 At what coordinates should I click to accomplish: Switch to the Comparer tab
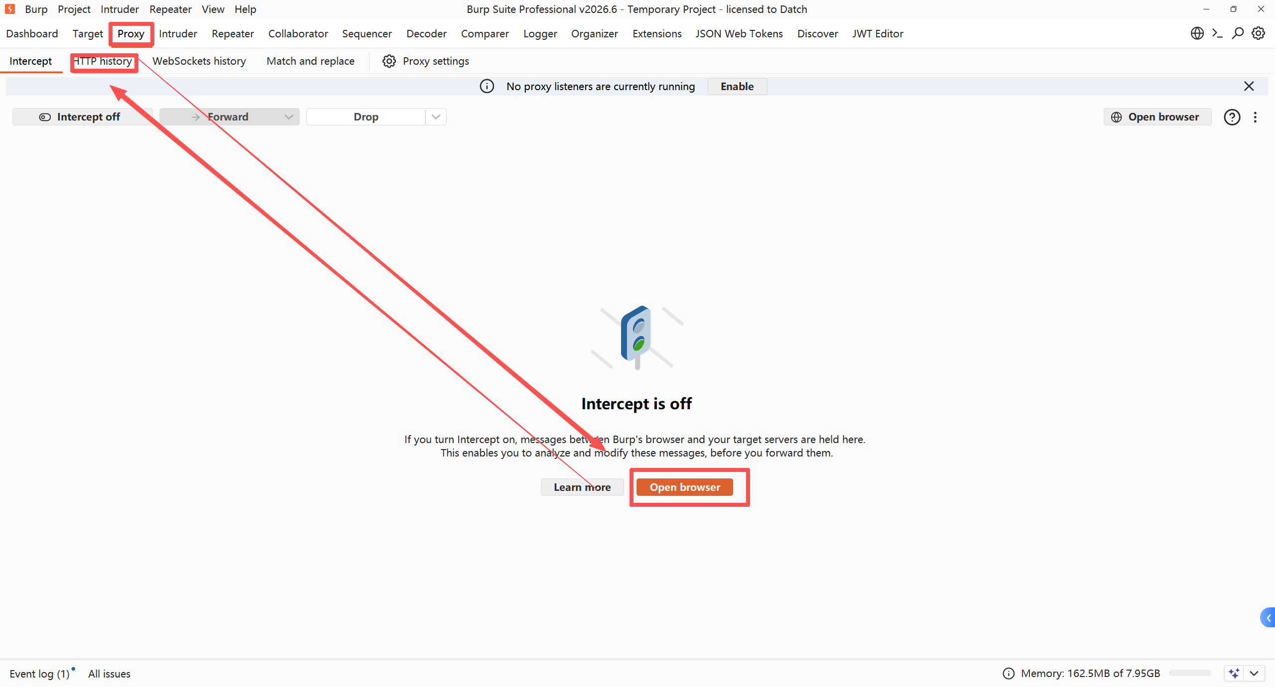(485, 33)
